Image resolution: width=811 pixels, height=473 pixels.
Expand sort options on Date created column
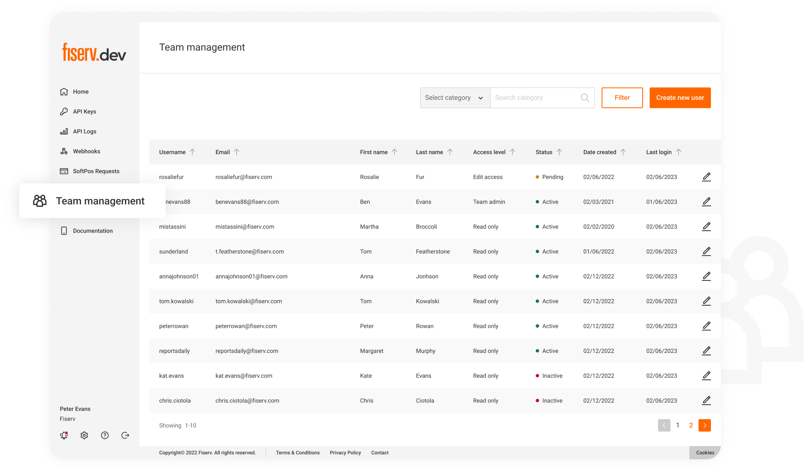tap(623, 152)
